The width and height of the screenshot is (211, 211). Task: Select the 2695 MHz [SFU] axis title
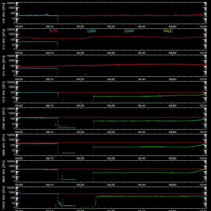pos(3,118)
